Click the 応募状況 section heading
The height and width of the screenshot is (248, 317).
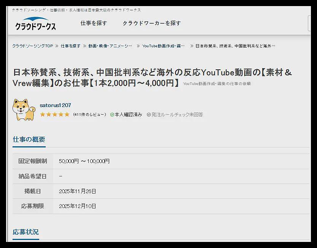click(25, 232)
